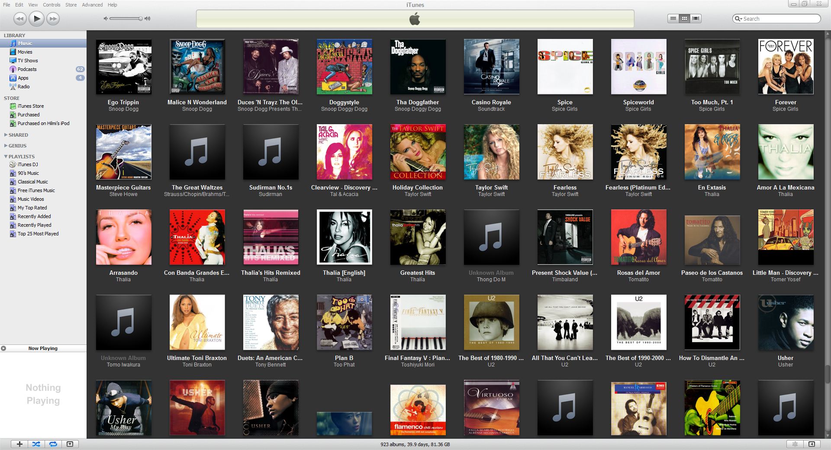The width and height of the screenshot is (831, 450).
Task: Click the Next track button
Action: [x=53, y=19]
